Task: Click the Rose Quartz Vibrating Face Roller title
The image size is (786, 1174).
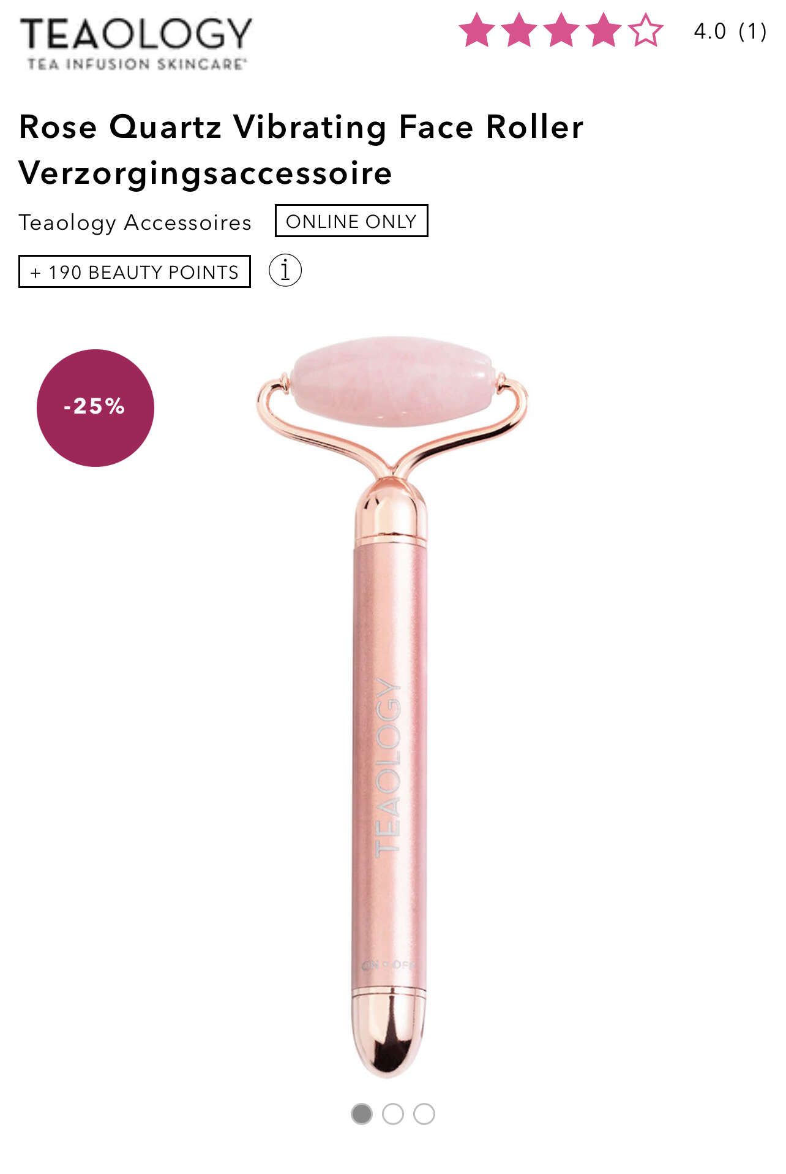Action: [x=301, y=127]
